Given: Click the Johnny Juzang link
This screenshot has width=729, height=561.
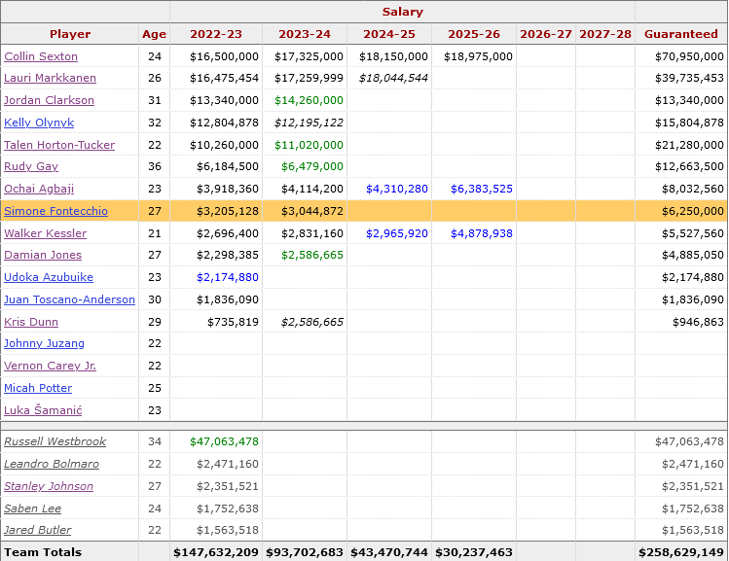Looking at the screenshot, I should point(44,343).
